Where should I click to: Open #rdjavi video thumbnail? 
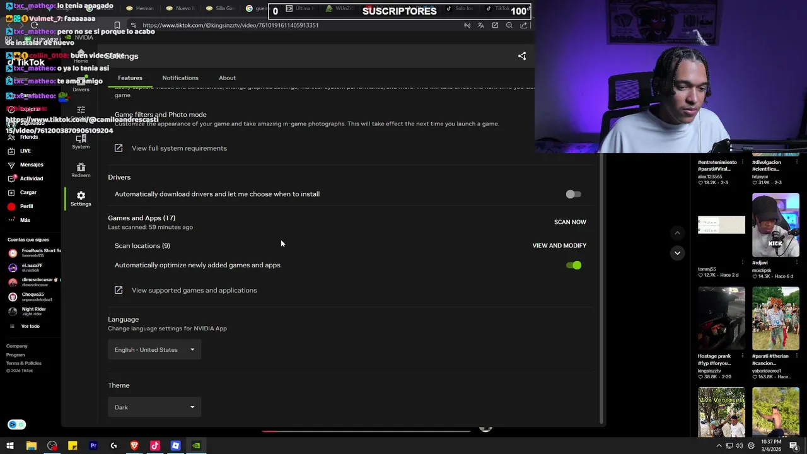point(775,225)
